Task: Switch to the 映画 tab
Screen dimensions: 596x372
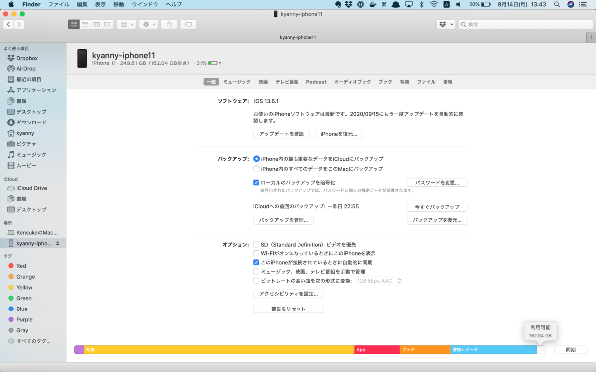Action: point(263,82)
